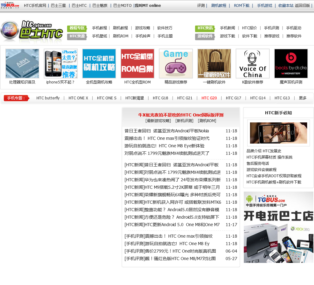Click 售后服务电话 sidebar link
314x285 pixels.
[258, 164]
